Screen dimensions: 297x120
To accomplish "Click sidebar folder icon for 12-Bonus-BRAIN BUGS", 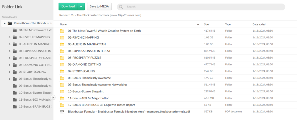I will tap(15, 107).
